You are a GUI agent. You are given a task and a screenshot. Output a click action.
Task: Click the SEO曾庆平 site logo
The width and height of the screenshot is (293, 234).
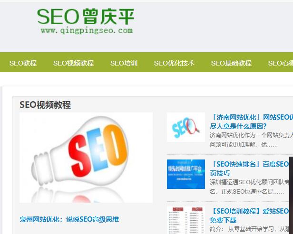tap(86, 21)
